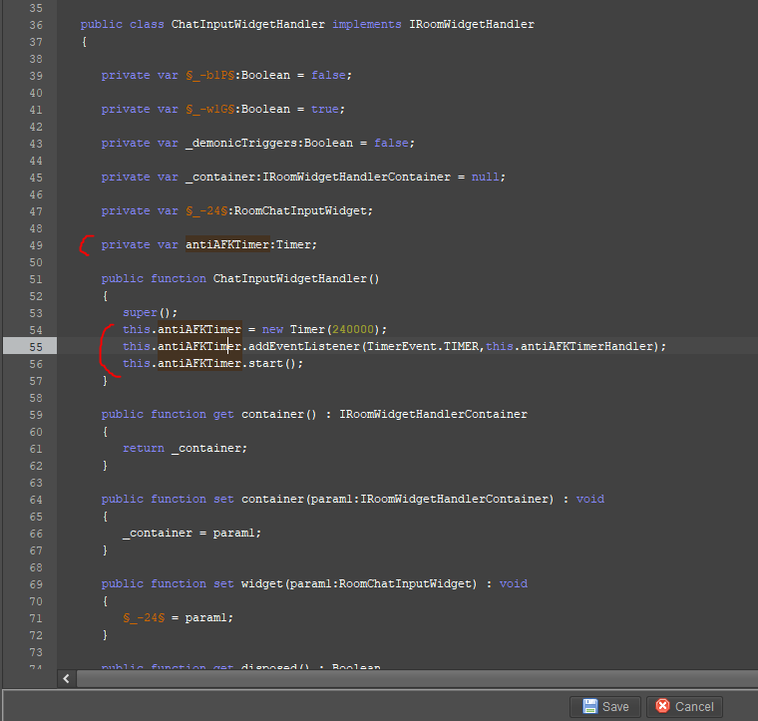This screenshot has height=721, width=758.
Task: Click line number 49 in gutter
Action: 36,245
